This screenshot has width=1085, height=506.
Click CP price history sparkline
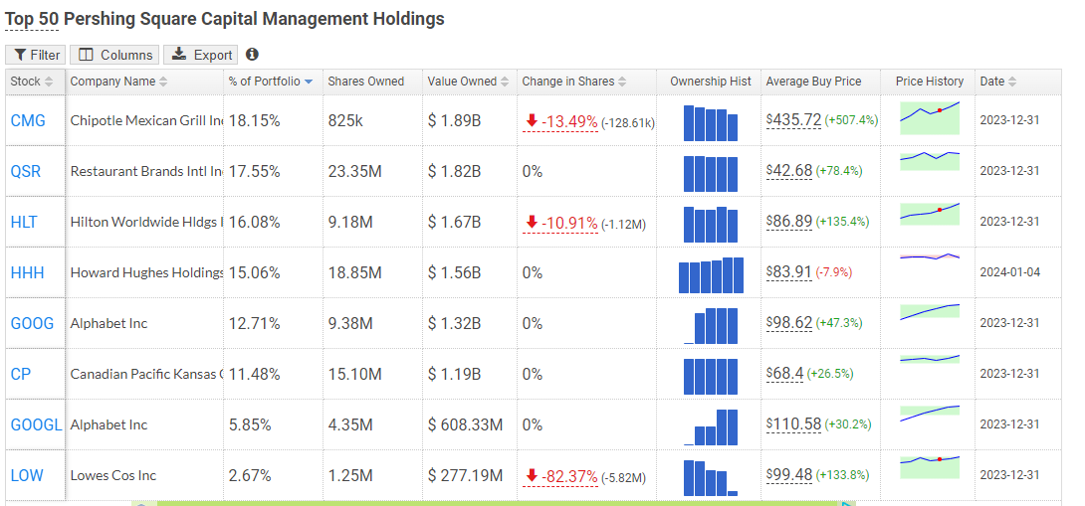coord(930,359)
